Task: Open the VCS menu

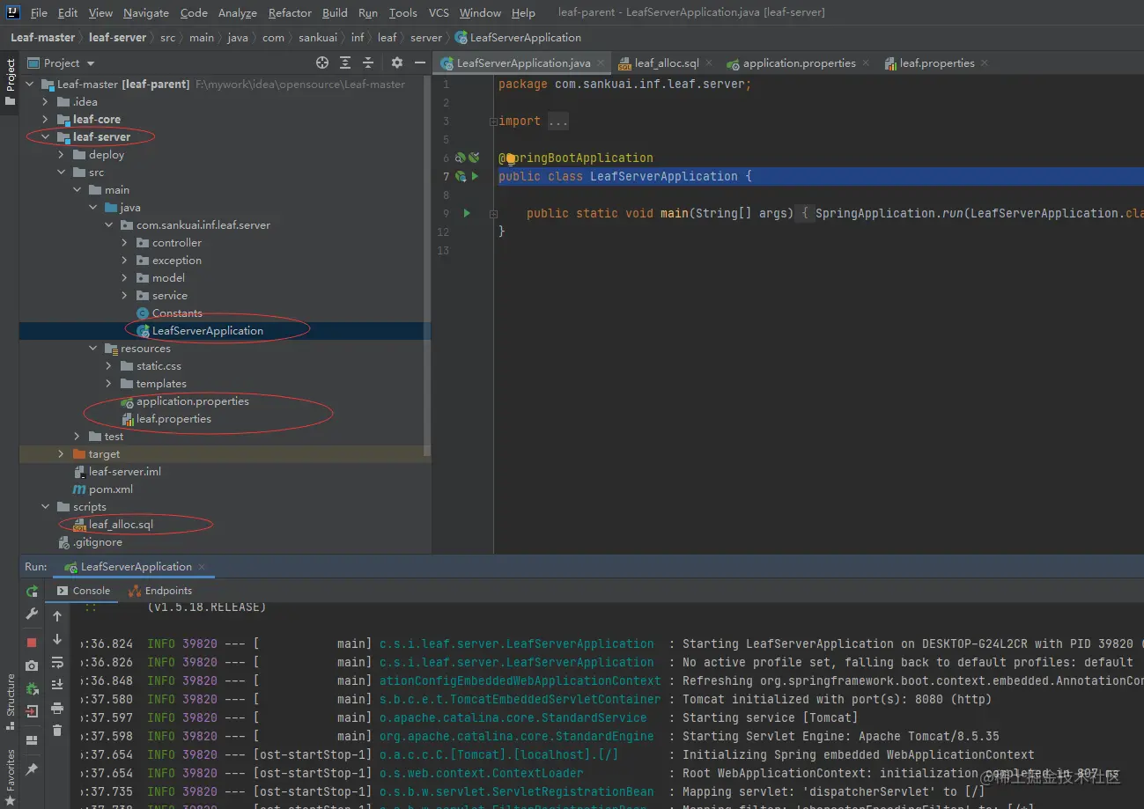Action: pyautogui.click(x=439, y=13)
